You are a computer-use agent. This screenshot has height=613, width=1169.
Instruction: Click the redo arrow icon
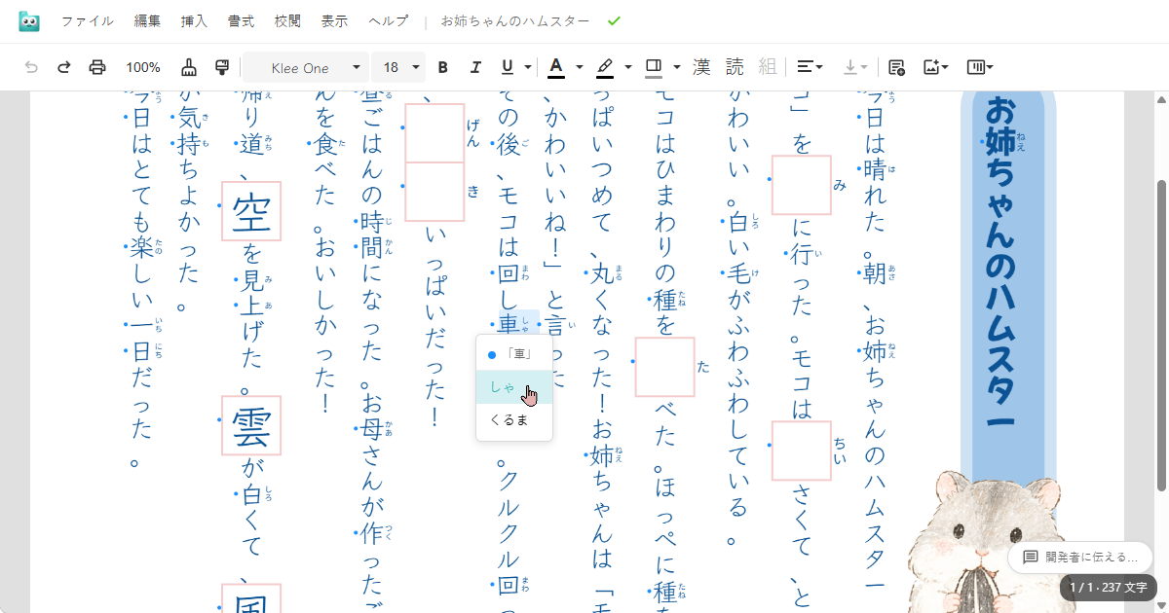pos(64,67)
